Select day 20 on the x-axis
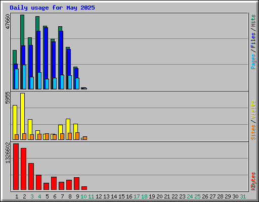This screenshot has width=259, height=202. (x=159, y=196)
